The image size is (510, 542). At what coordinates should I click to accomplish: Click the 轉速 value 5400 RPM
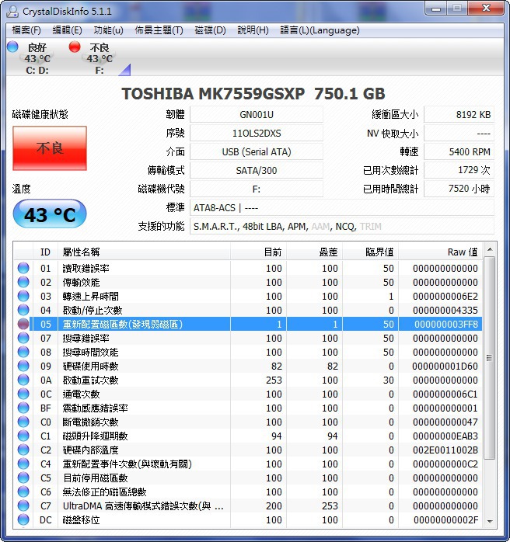click(x=459, y=151)
